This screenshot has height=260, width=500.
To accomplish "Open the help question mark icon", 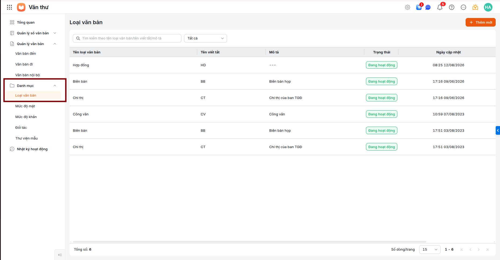I will [x=452, y=7].
